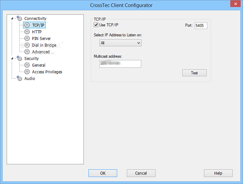Click the Cancel button
Image resolution: width=243 pixels, height=184 pixels.
pos(141,173)
